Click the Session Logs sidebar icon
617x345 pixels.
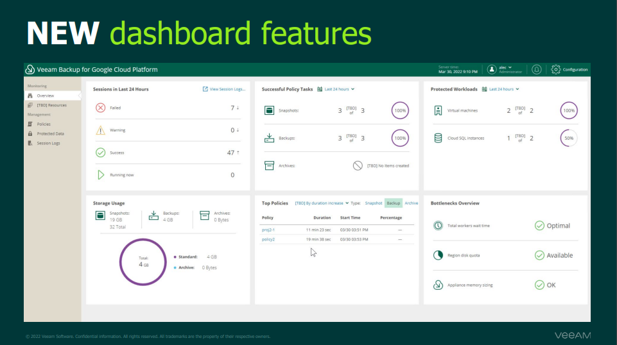[30, 143]
